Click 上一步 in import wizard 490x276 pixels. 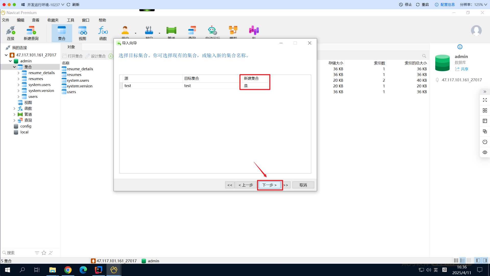click(x=246, y=185)
